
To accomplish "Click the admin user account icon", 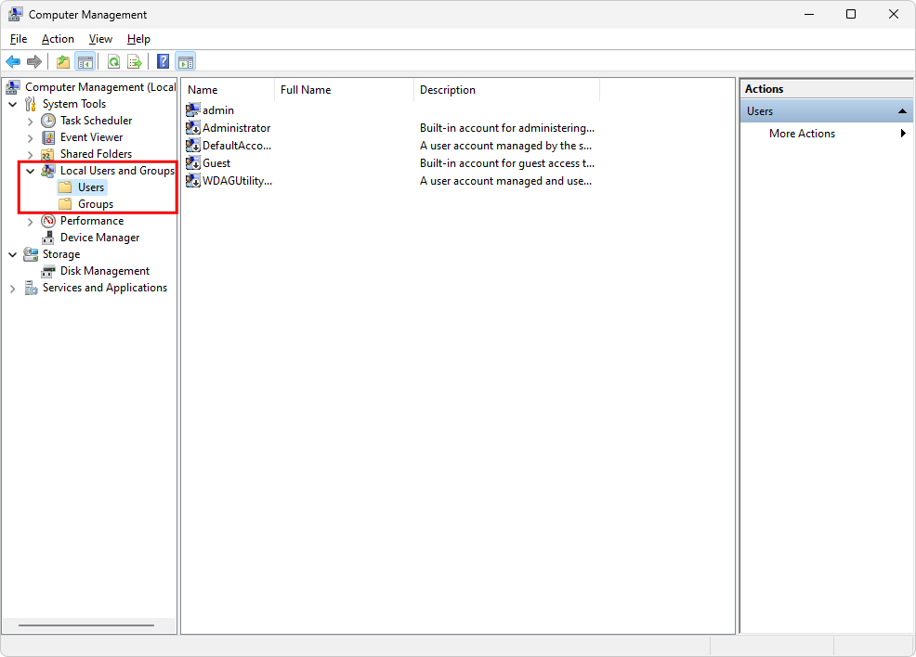I will pyautogui.click(x=193, y=110).
